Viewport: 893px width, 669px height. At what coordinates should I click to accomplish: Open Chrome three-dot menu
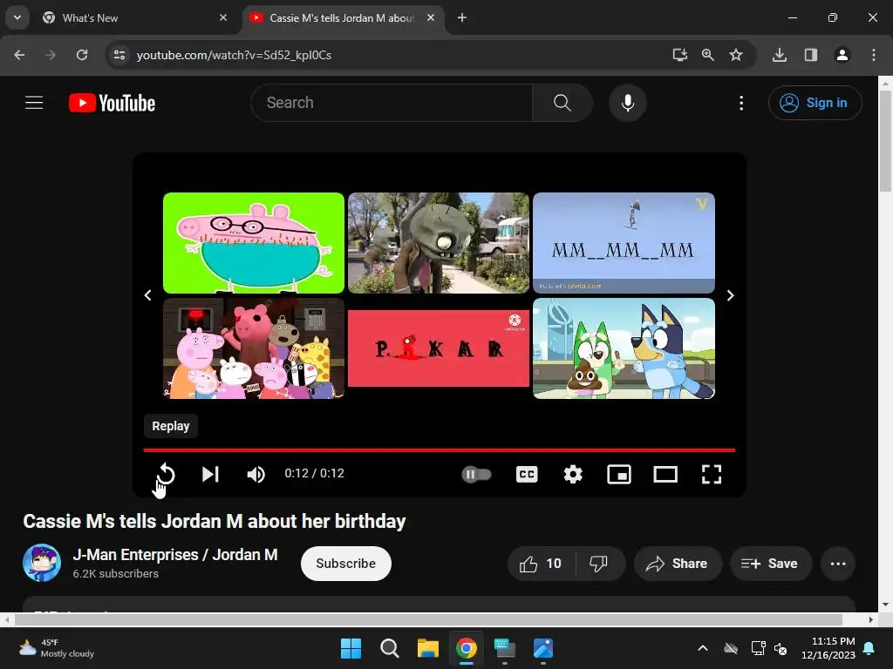point(874,55)
